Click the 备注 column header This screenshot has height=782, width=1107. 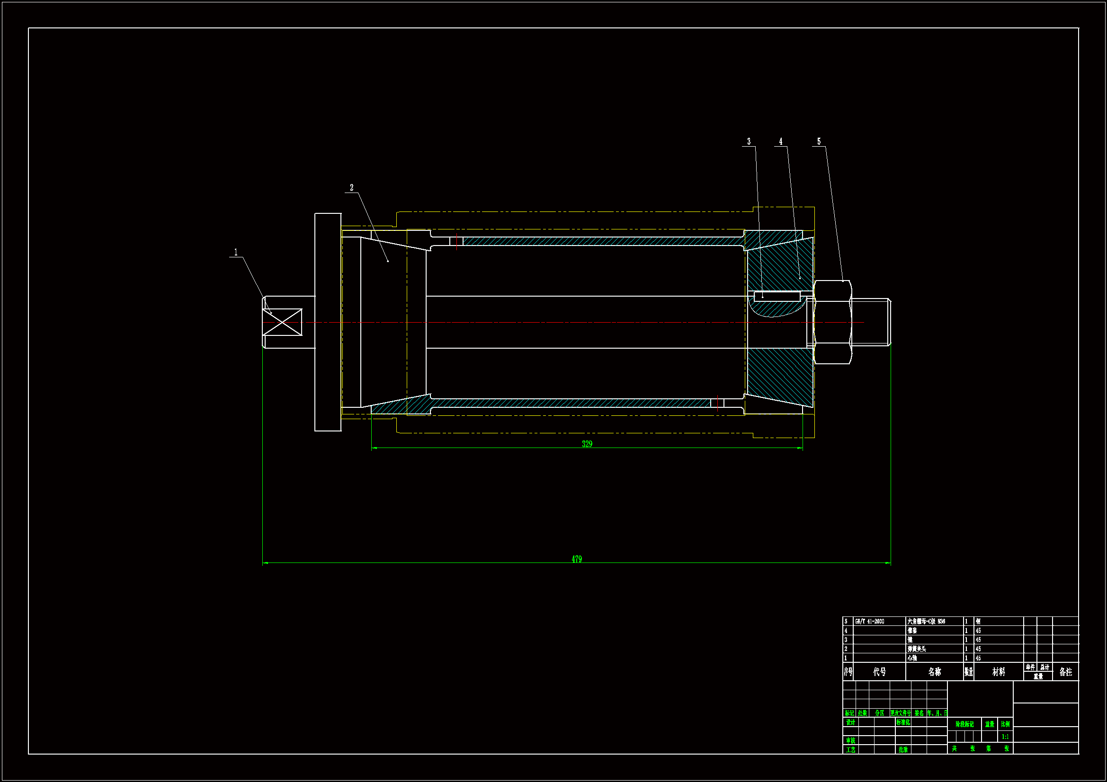click(x=1065, y=671)
